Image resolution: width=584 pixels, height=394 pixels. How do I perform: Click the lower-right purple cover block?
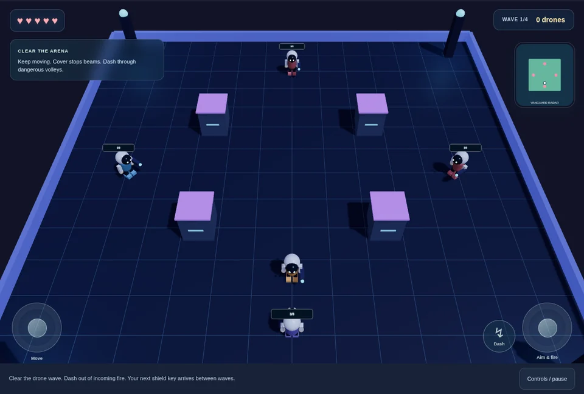[389, 216]
